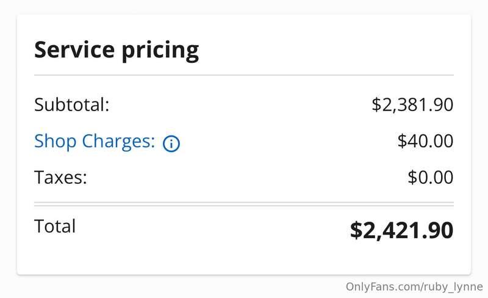Viewport: 488px width, 298px height.
Task: Click the word Service in the heading
Action: click(74, 49)
